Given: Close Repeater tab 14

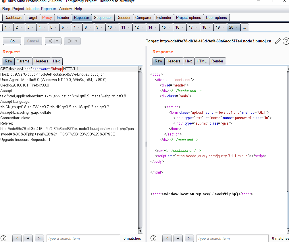Looking at the screenshot, I should 155,27.
